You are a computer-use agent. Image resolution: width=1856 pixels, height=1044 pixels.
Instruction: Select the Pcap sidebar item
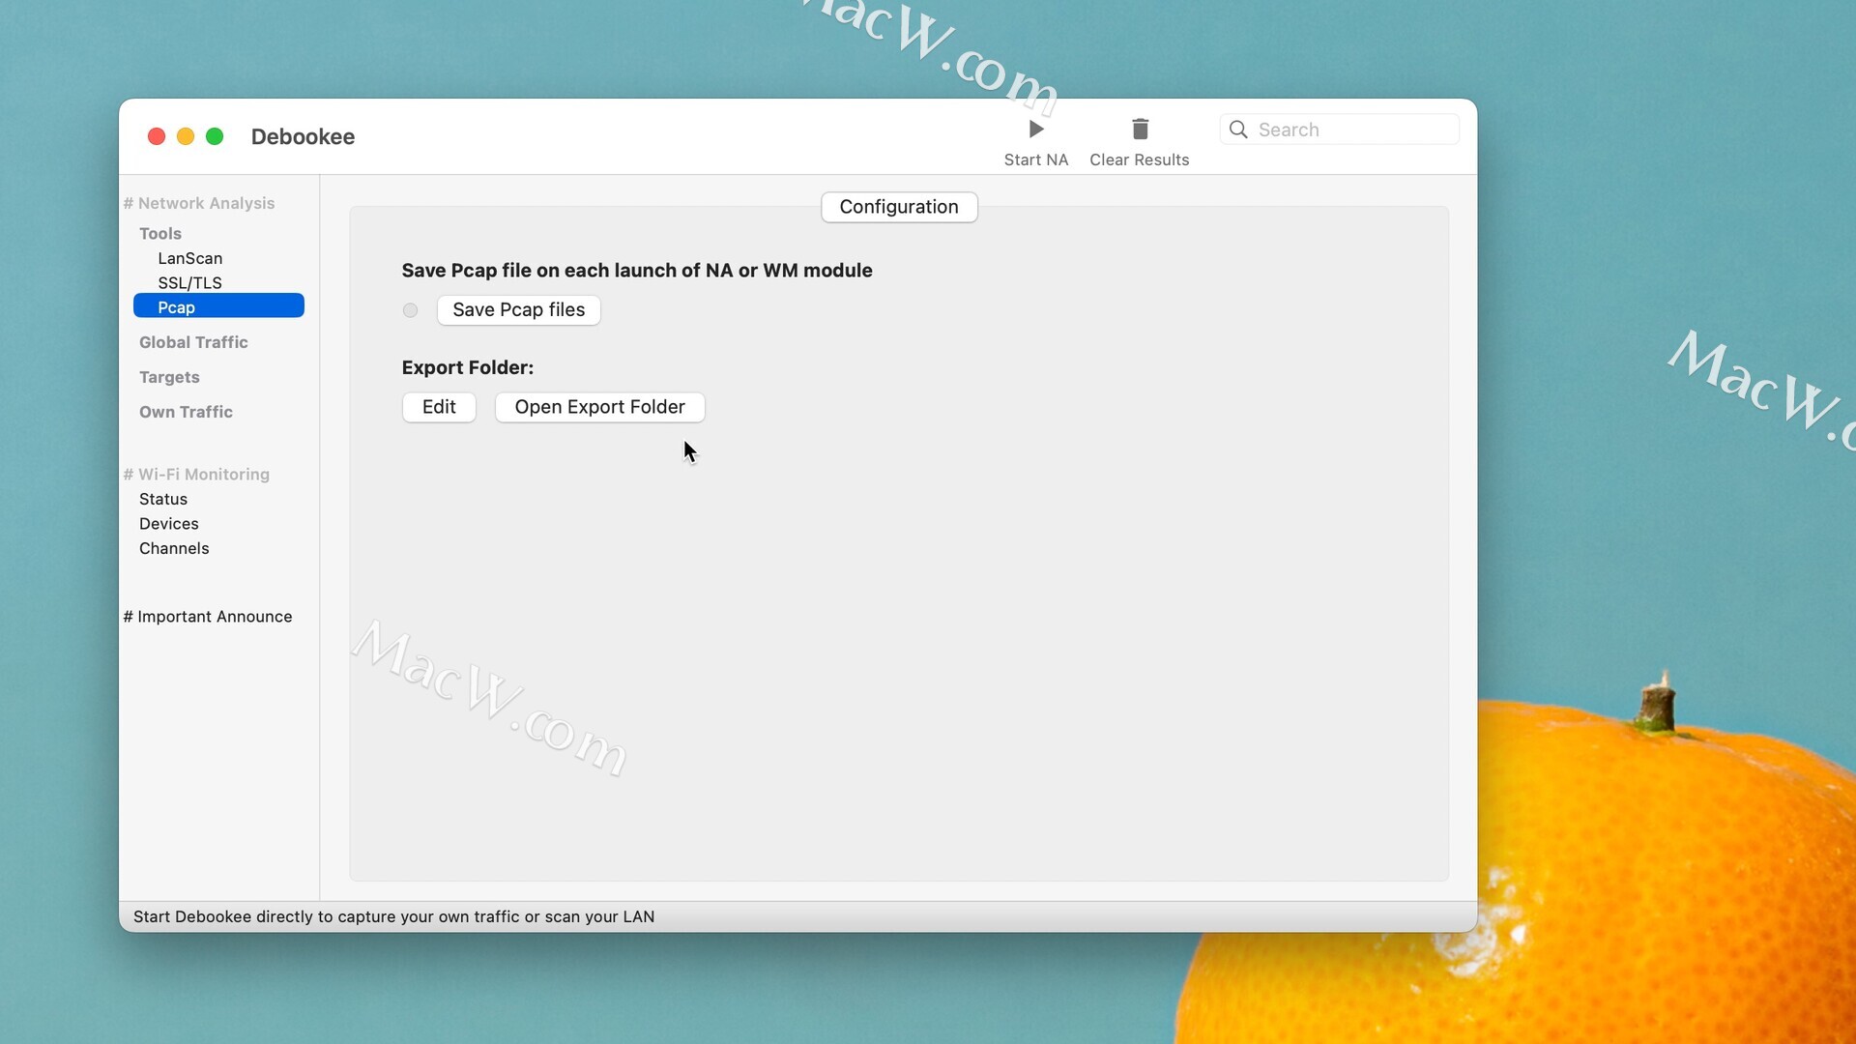tap(218, 306)
